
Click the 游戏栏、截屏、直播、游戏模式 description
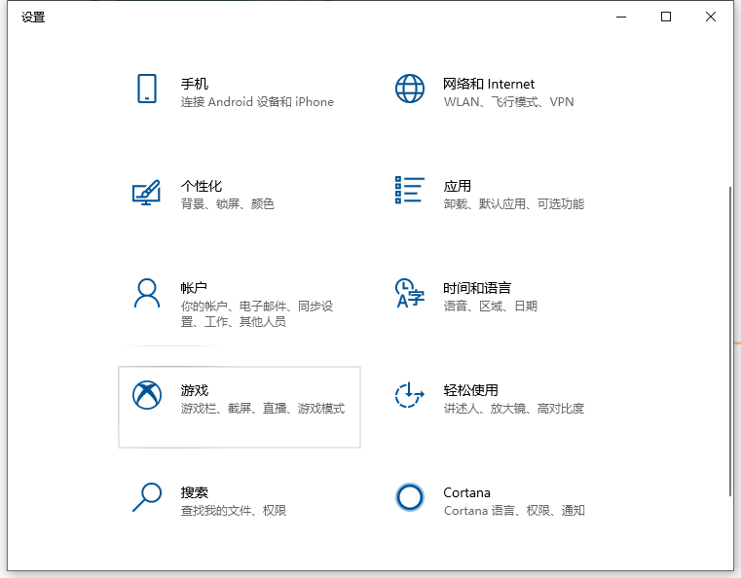click(x=263, y=410)
